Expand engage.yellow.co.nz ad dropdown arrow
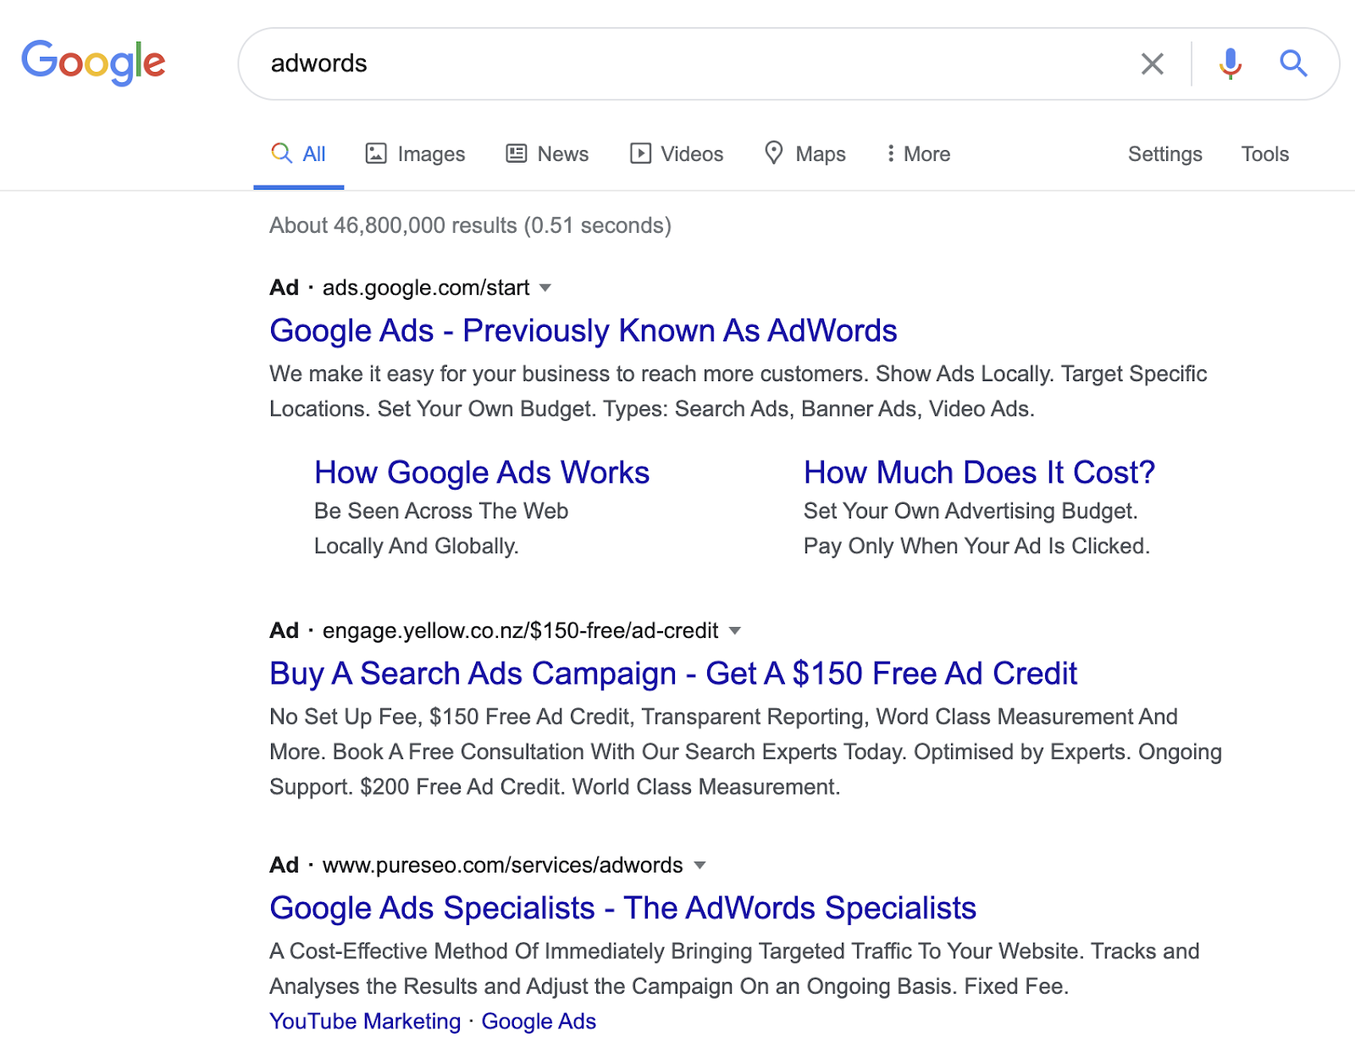1355x1064 pixels. (x=735, y=631)
